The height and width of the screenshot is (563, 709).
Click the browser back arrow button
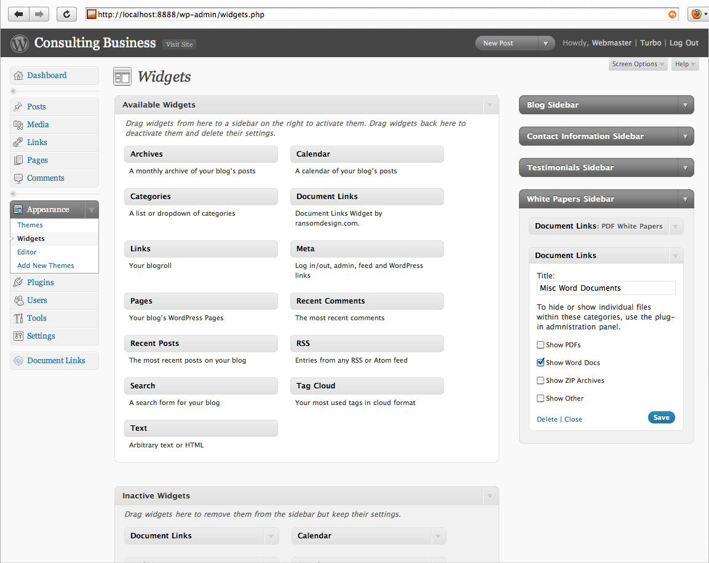tap(18, 14)
